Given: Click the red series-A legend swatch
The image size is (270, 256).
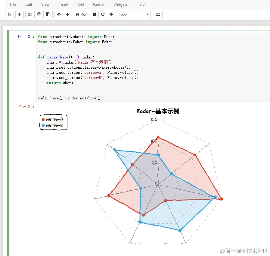Looking at the screenshot, I should click(x=43, y=119).
